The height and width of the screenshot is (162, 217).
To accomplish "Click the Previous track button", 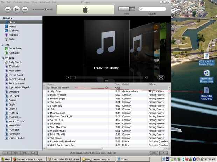I will (8, 9).
